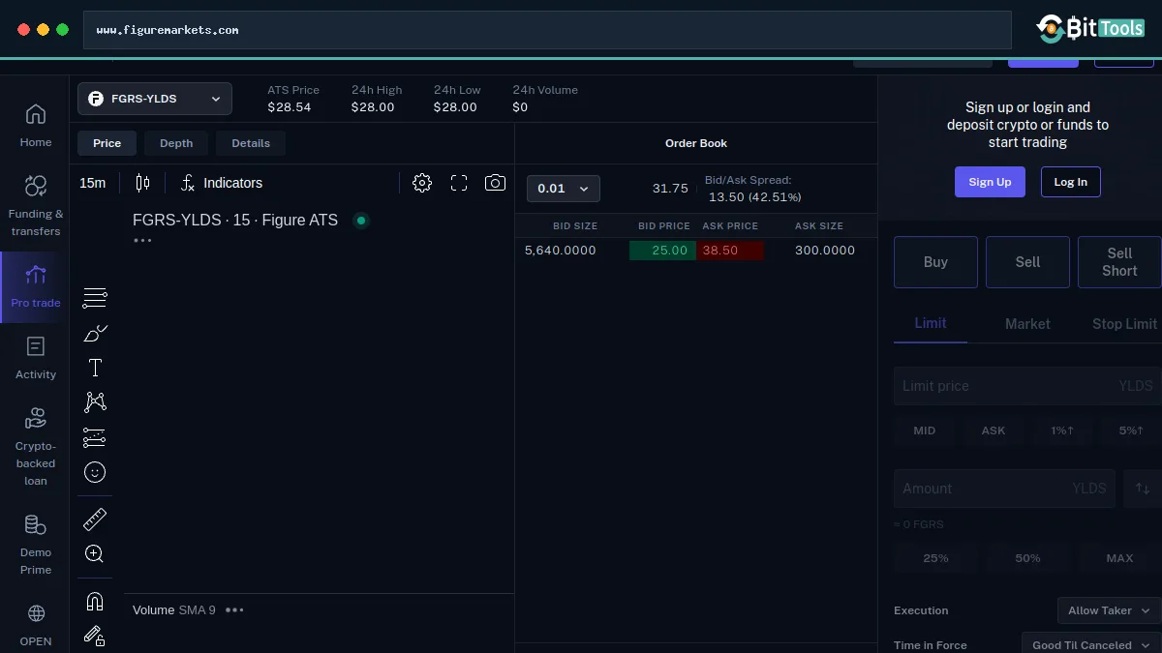Set amount to 50%
The height and width of the screenshot is (653, 1162).
[x=1027, y=558]
